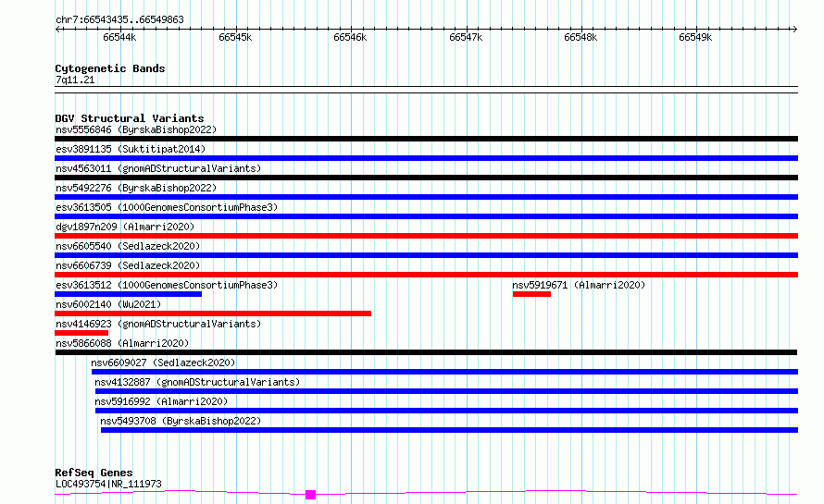Click the red bar under nsv6606739
This screenshot has width=824, height=504.
(426, 275)
